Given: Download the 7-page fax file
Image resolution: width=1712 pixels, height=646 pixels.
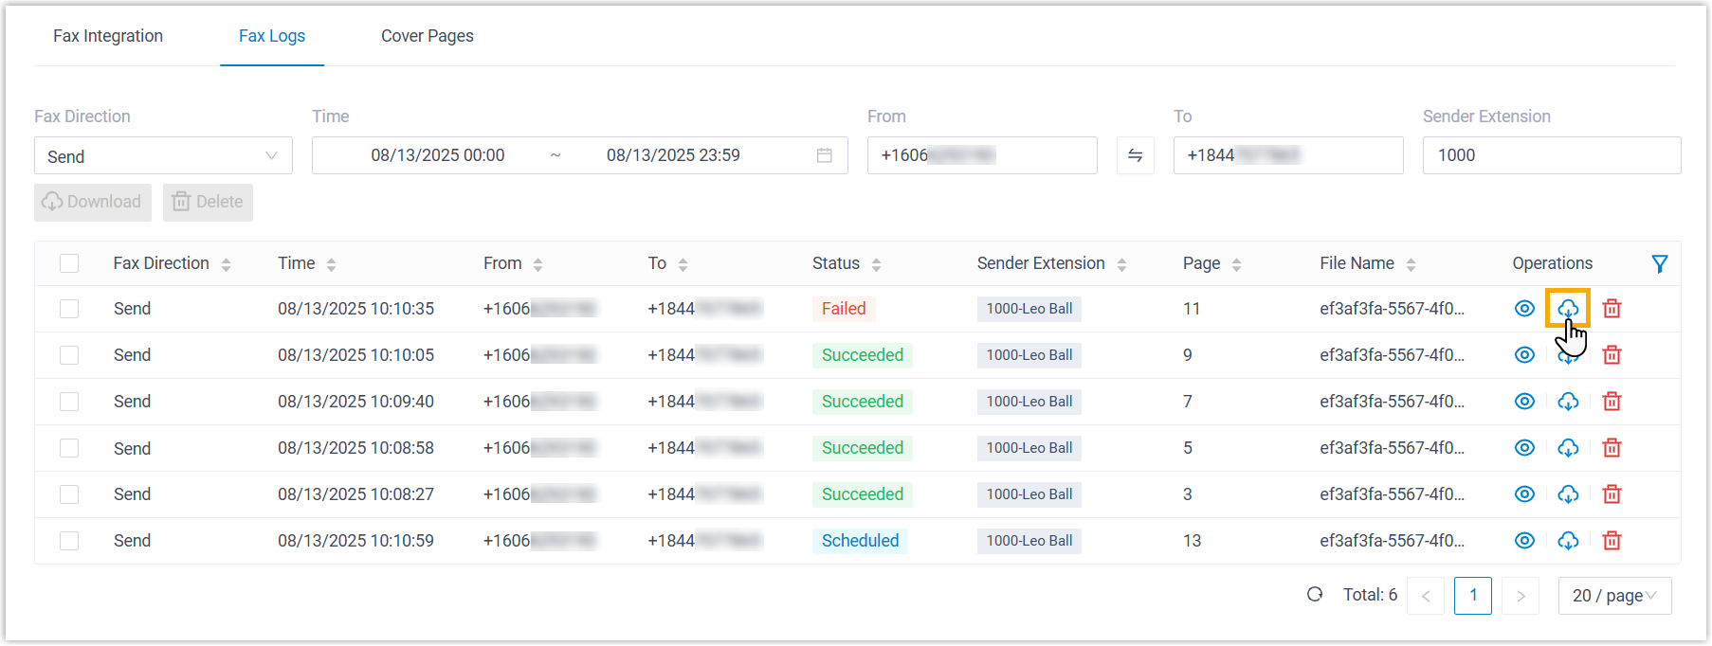Looking at the screenshot, I should click(x=1568, y=402).
